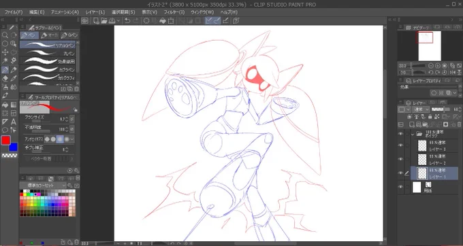Click the Open file folder icon in command bar
The height and width of the screenshot is (246, 463).
(104, 20)
